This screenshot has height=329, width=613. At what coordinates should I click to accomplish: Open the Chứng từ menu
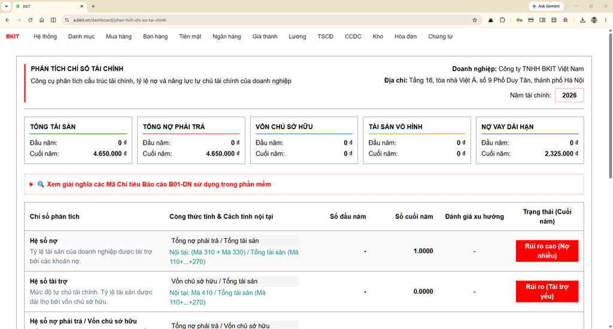(440, 36)
